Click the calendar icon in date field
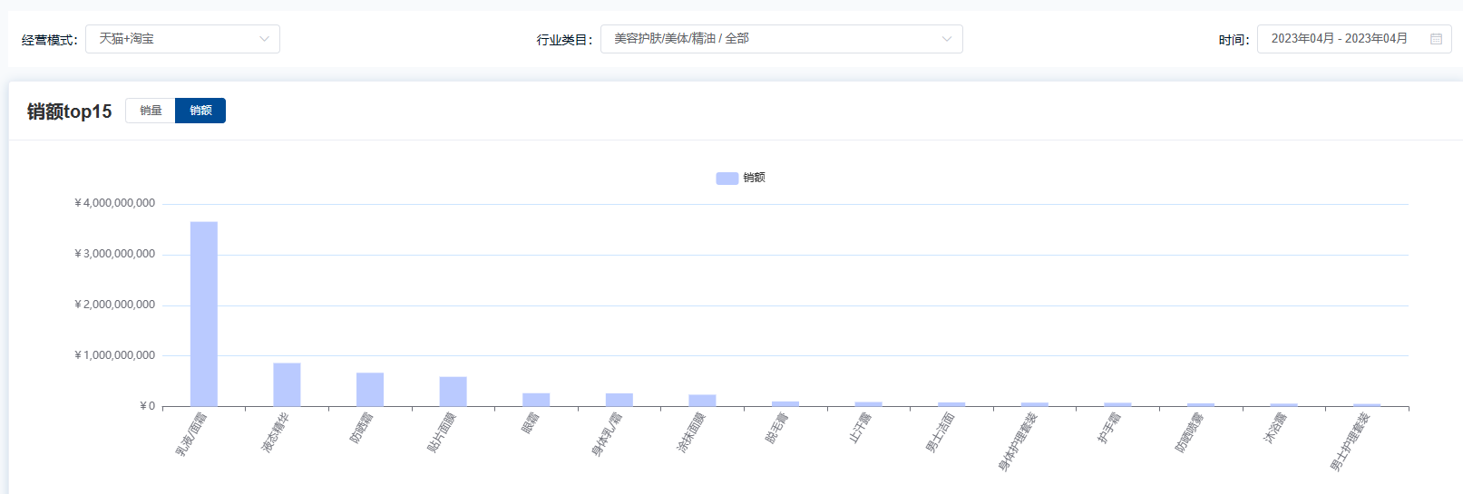 point(1436,39)
